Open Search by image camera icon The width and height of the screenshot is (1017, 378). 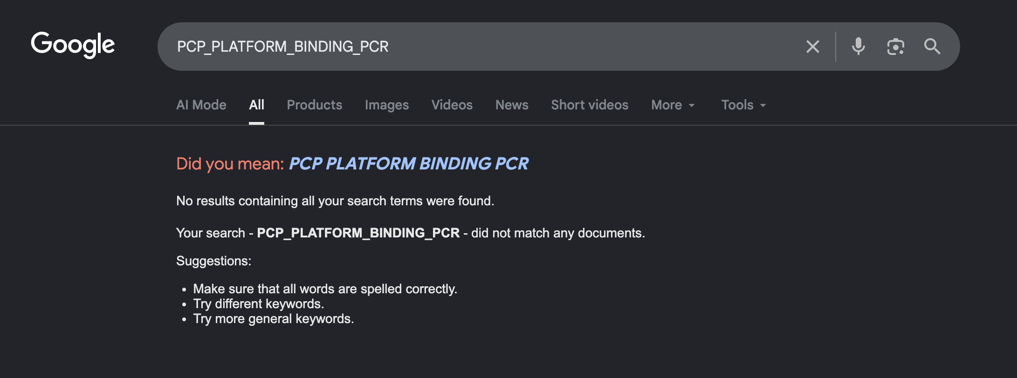[895, 47]
